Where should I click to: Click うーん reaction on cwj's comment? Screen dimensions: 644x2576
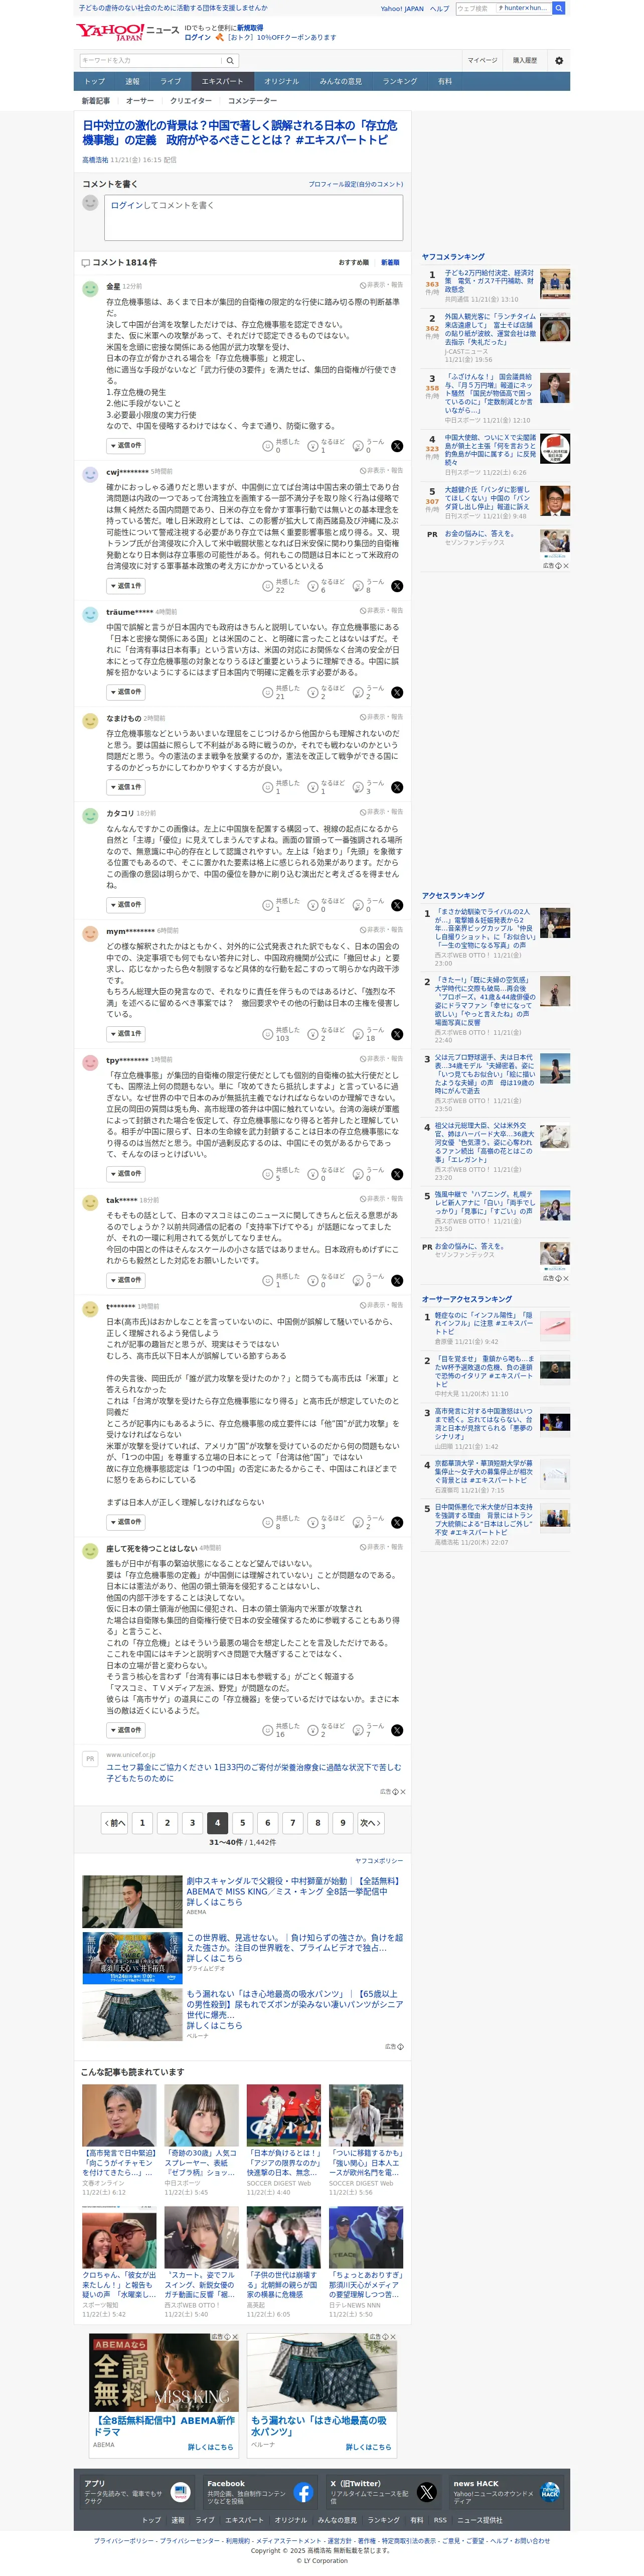[369, 586]
